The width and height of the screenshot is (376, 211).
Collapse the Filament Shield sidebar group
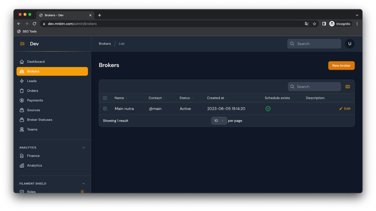tap(83, 183)
